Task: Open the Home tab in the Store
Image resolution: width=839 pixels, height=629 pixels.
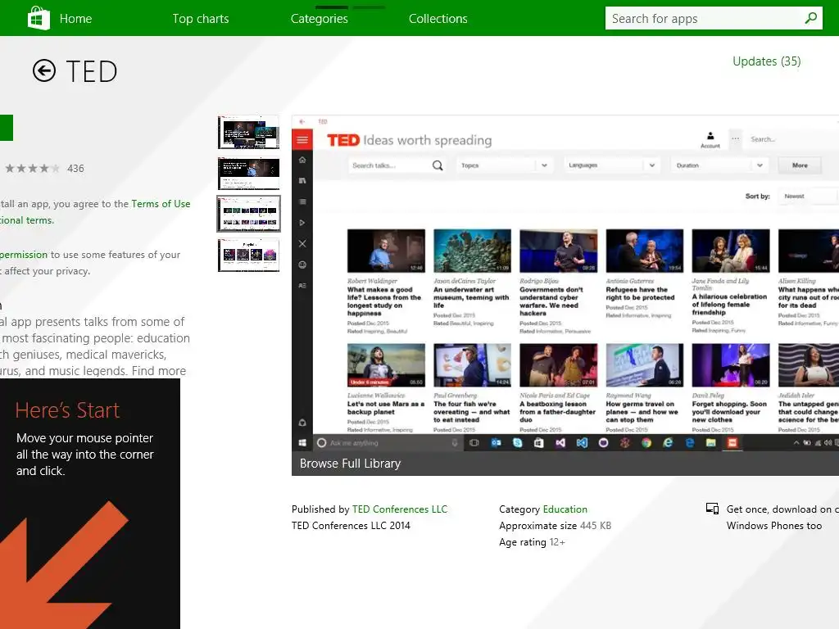Action: pos(75,18)
